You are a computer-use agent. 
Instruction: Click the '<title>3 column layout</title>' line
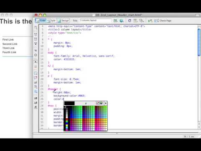click(70, 29)
